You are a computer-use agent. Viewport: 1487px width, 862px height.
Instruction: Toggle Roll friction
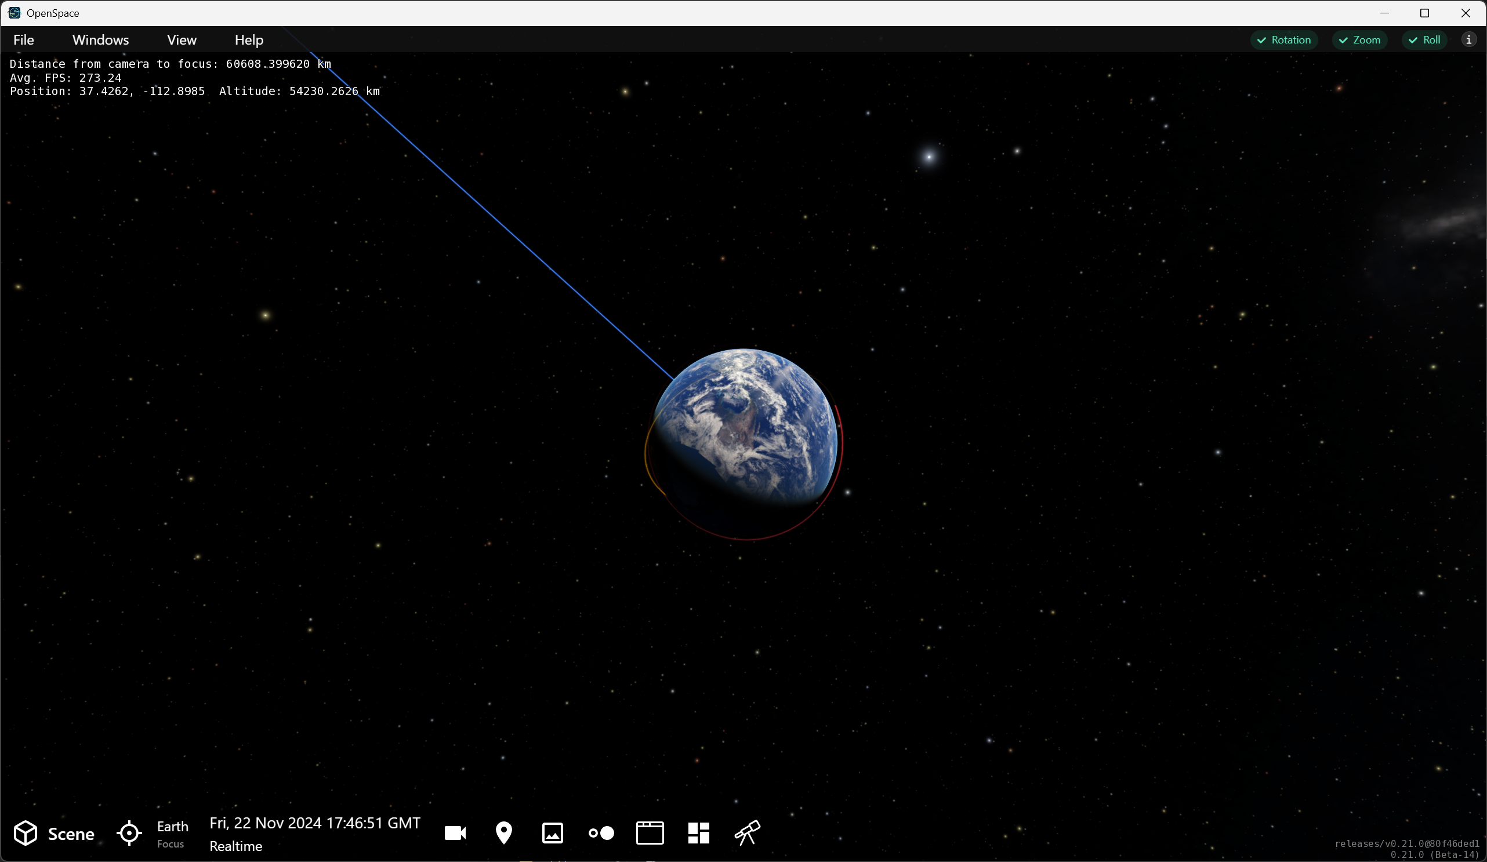pos(1424,40)
